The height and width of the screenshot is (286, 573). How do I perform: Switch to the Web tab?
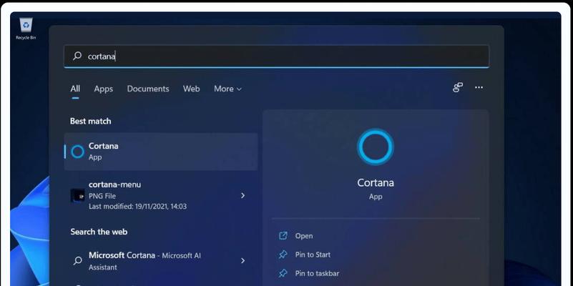[x=192, y=89]
